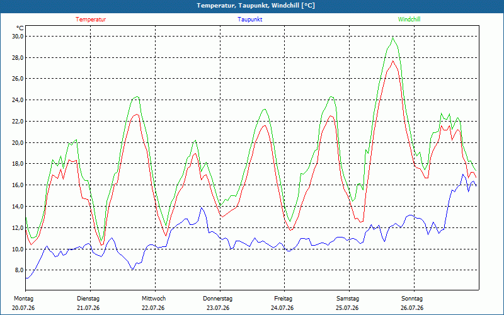
Task: Click the Samstag day label
Action: [x=348, y=299]
